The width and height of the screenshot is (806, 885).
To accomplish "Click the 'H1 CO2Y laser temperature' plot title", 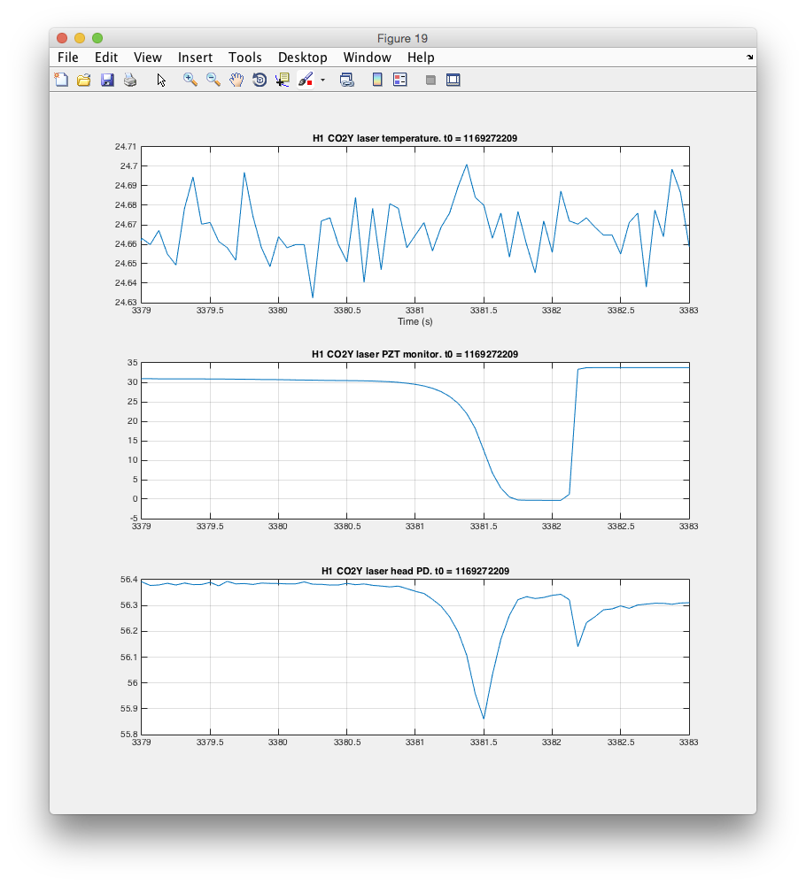I will pyautogui.click(x=415, y=138).
